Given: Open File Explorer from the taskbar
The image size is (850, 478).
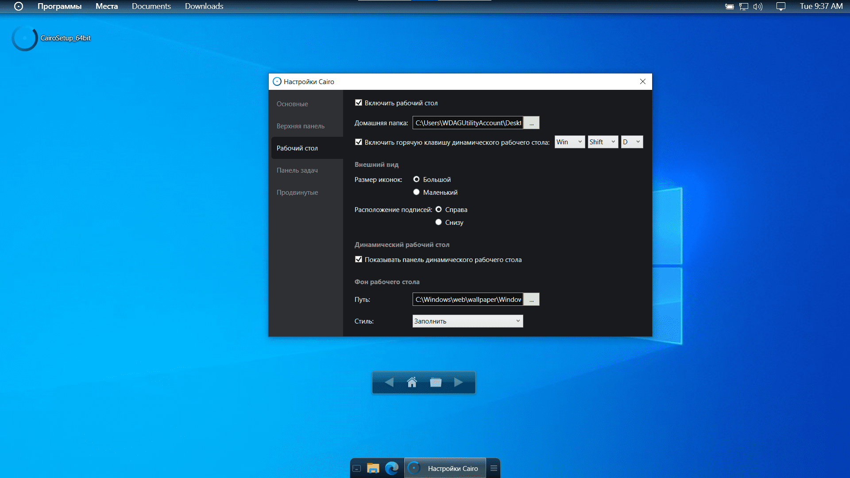Looking at the screenshot, I should tap(373, 468).
